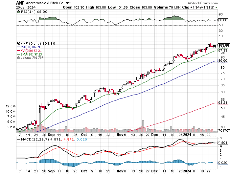Screen dimensions: 230x174
Task: Click the volume bars icon in legend
Action: pyautogui.click(x=18, y=57)
